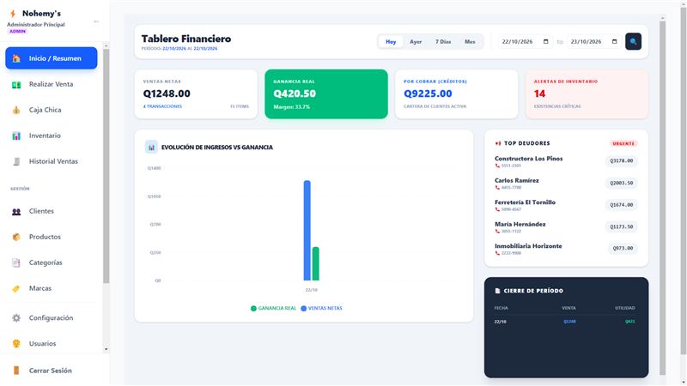Open calendar picker for start date 22/10/2026
Image resolution: width=687 pixels, height=386 pixels.
click(546, 41)
